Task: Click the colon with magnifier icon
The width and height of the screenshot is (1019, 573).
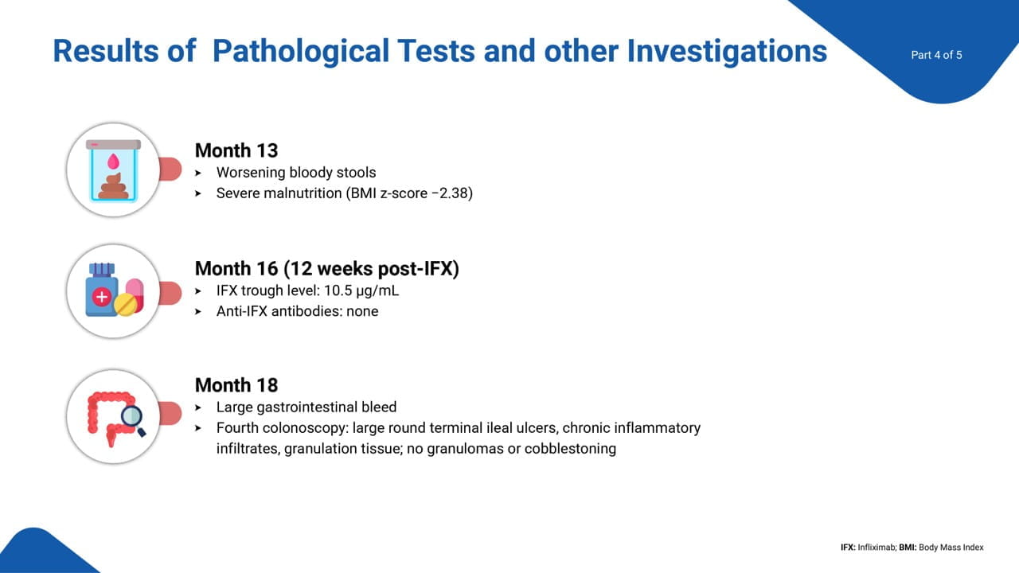Action: [x=114, y=413]
